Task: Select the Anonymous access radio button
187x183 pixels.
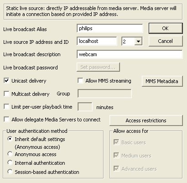Action: click(x=10, y=154)
